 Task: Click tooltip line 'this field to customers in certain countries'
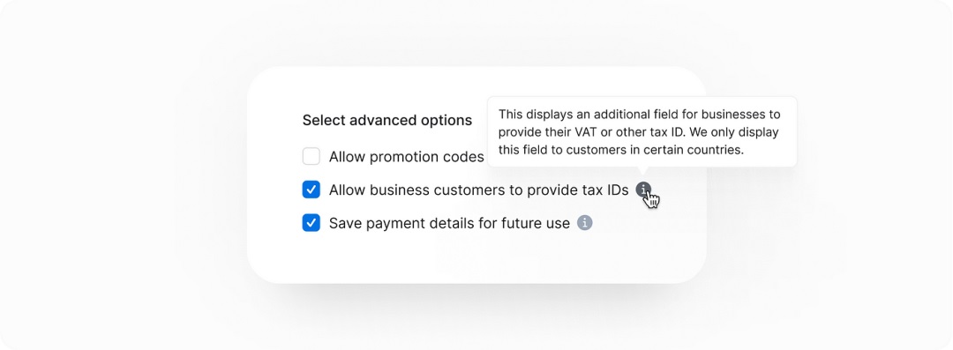point(621,150)
